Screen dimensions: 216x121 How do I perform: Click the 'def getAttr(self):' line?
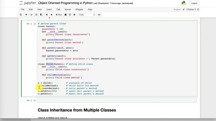pos(54,56)
